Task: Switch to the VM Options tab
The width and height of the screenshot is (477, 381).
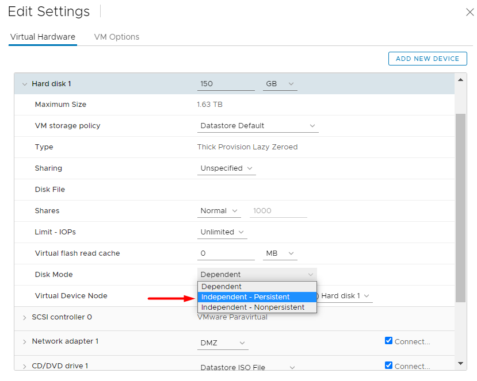Action: 117,37
